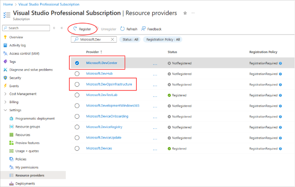Viewport: 295px width, 187px height.
Task: Favorite this page with the star icon
Action: coord(185,13)
